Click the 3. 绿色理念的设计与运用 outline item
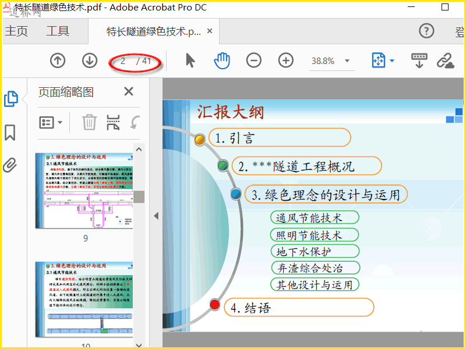 [326, 194]
